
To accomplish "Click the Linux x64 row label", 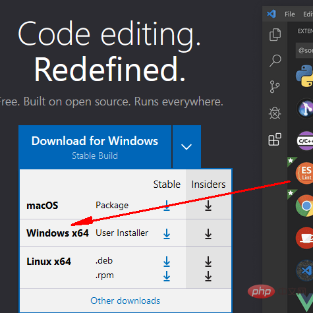I will [49, 262].
